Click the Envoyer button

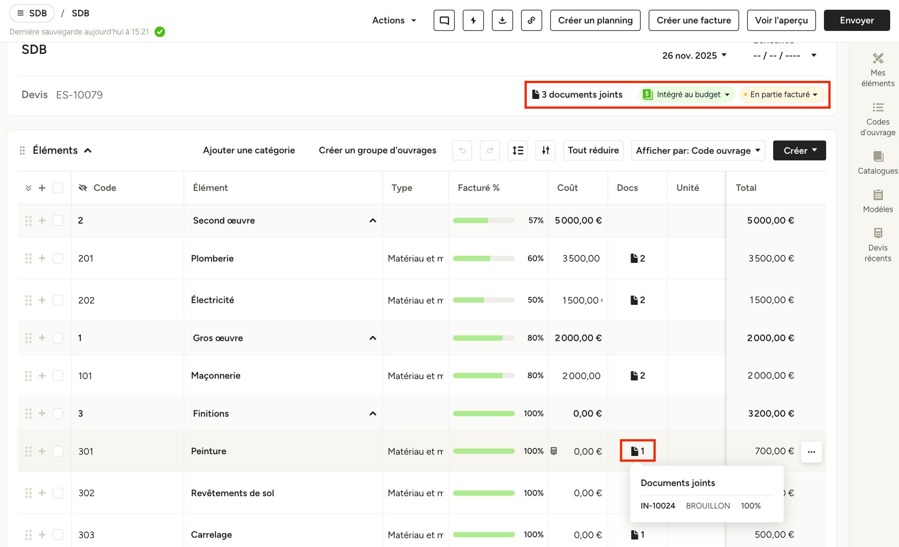click(857, 20)
